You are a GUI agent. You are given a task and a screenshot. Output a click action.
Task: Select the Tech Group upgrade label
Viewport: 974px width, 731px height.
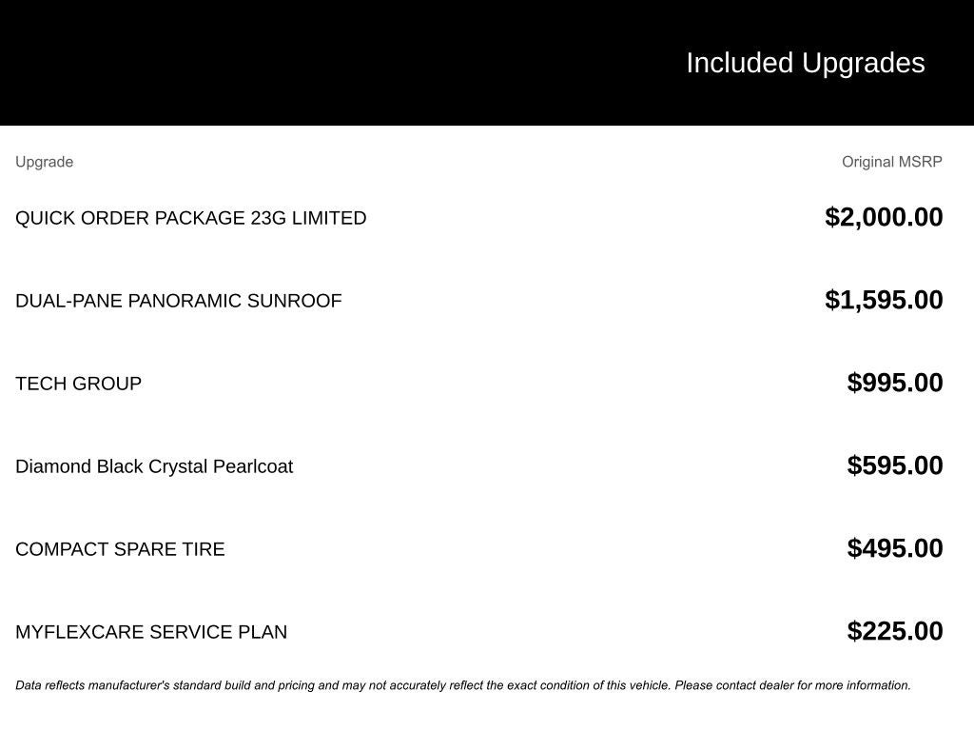[x=78, y=384]
